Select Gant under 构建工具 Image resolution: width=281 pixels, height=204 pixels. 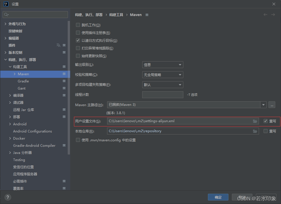[x=21, y=88]
